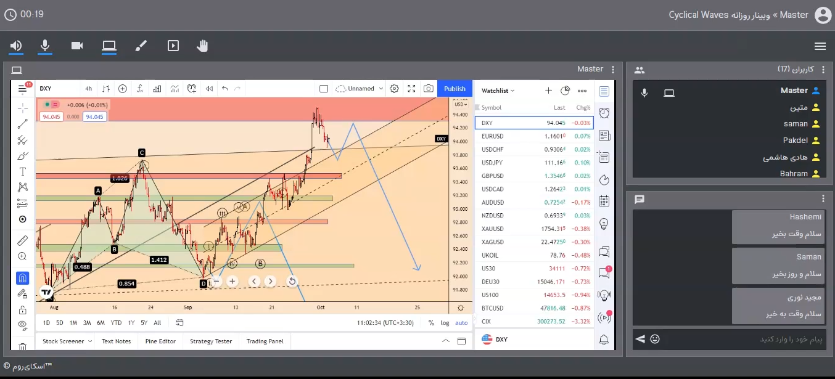Click the Publish button on chart

click(x=455, y=89)
